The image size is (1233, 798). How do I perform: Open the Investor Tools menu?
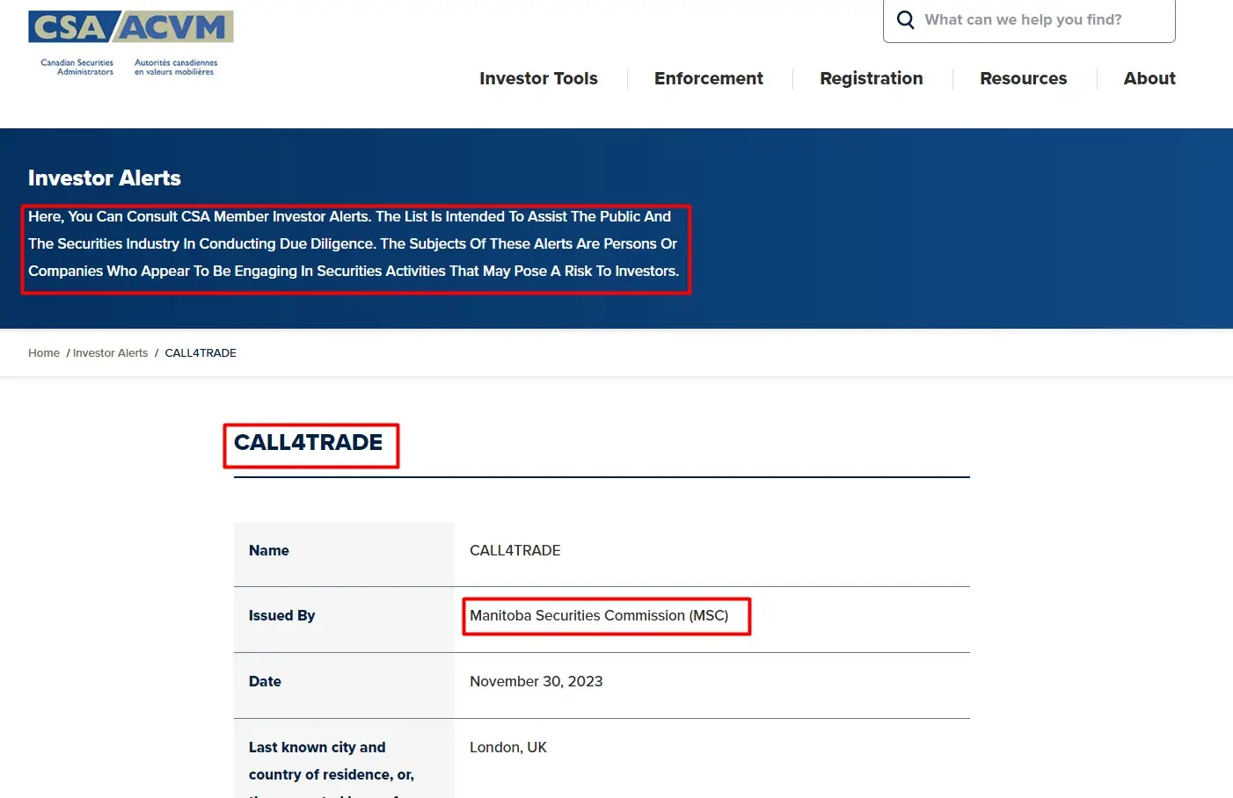538,78
